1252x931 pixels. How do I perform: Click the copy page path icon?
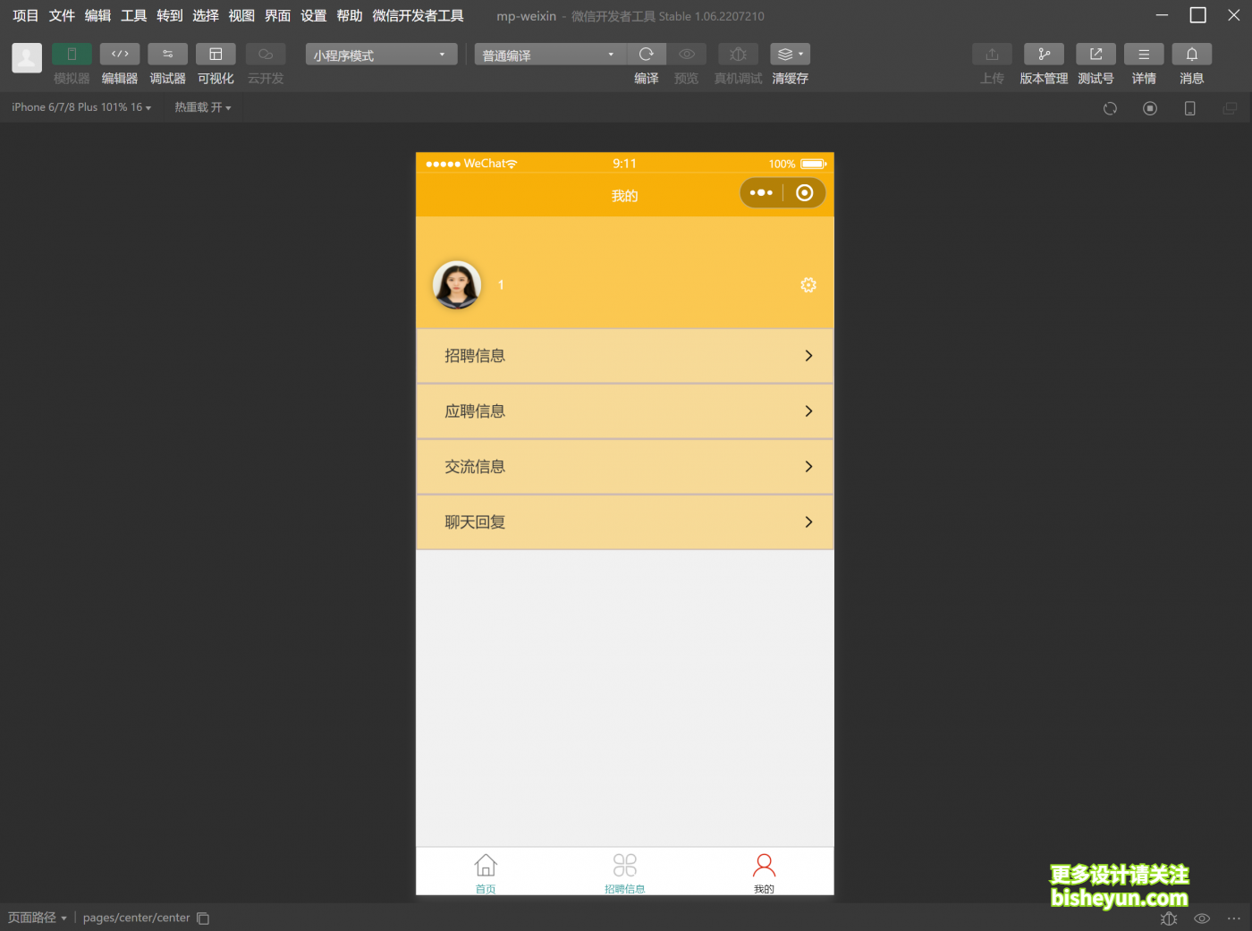click(x=203, y=918)
